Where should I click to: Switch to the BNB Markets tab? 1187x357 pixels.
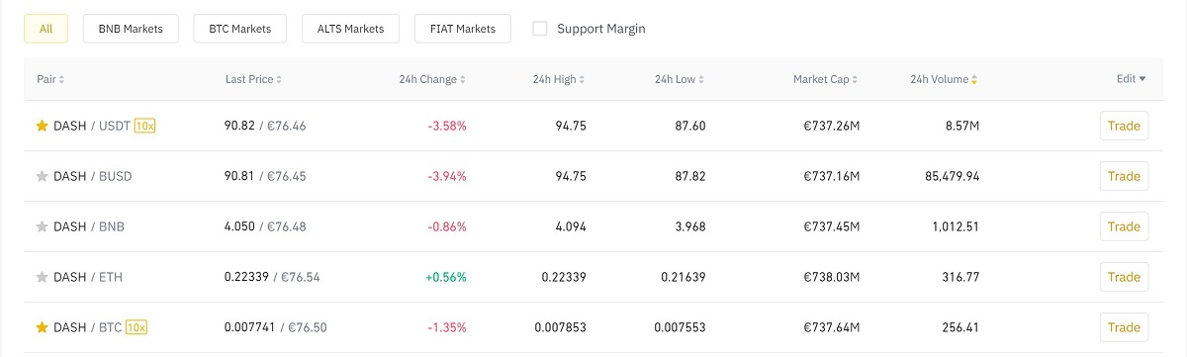pyautogui.click(x=131, y=29)
